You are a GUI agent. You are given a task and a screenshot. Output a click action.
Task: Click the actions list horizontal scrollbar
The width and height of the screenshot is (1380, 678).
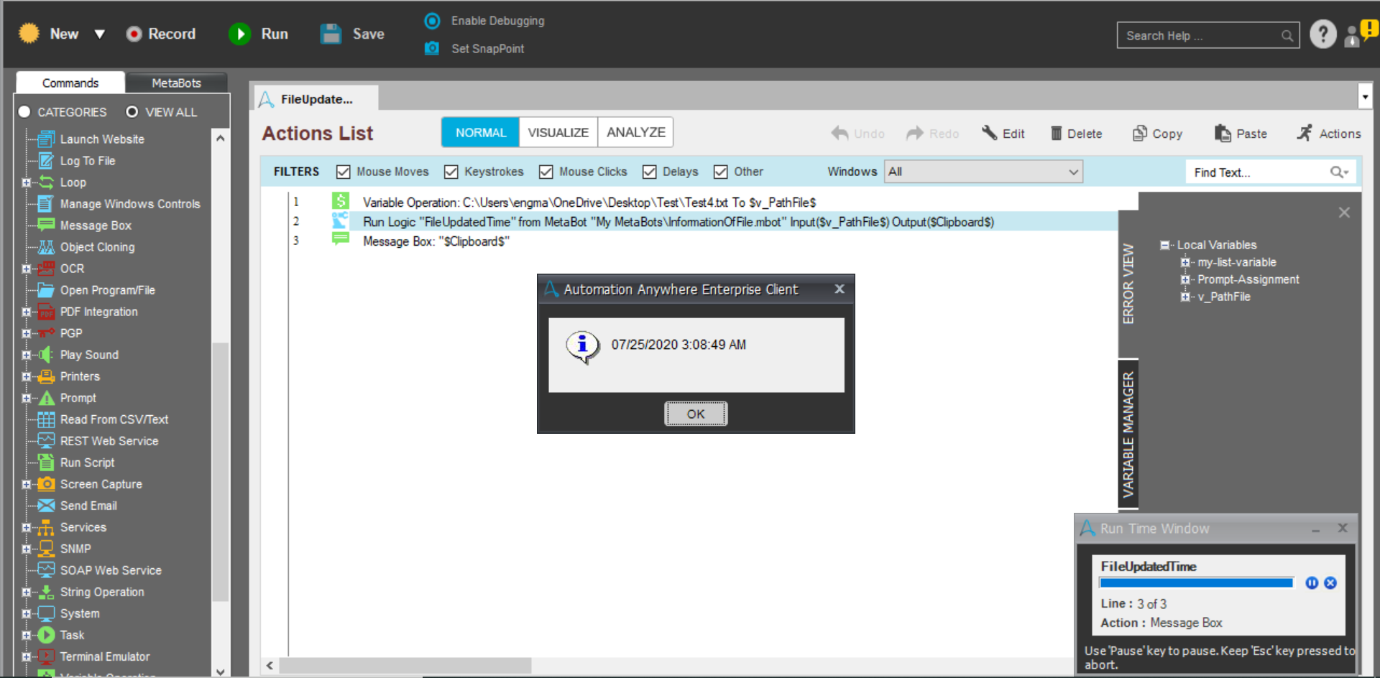[x=405, y=666]
